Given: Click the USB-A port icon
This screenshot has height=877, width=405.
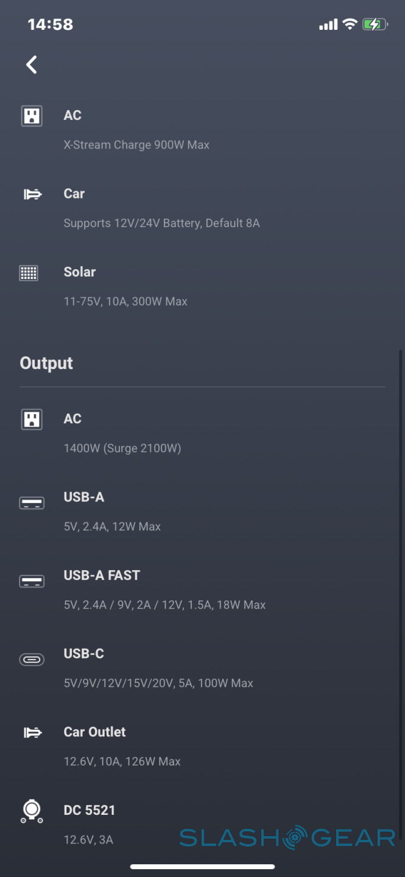Looking at the screenshot, I should [x=32, y=503].
